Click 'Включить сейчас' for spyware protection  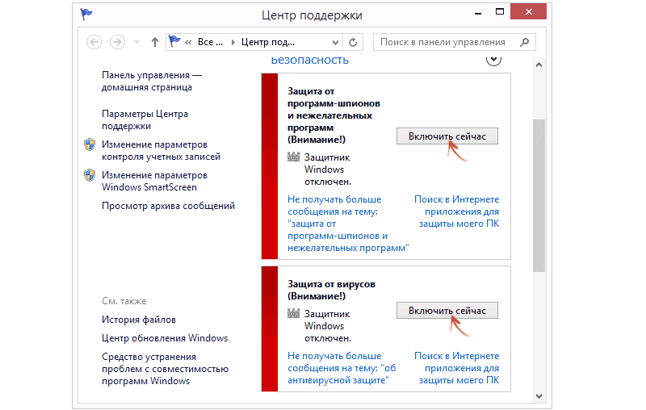pyautogui.click(x=447, y=136)
